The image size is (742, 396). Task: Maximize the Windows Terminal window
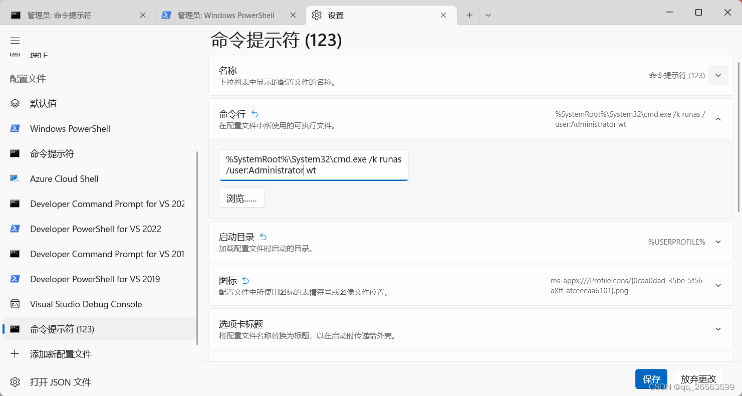click(x=698, y=13)
